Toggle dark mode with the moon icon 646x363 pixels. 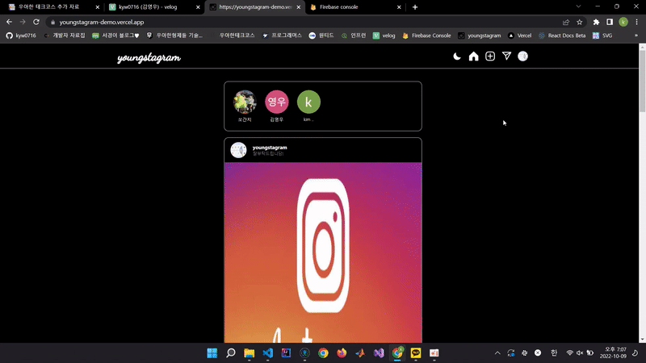(x=457, y=56)
